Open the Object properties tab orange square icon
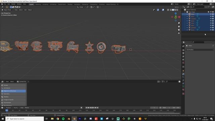215x121 pixels. coord(183,71)
